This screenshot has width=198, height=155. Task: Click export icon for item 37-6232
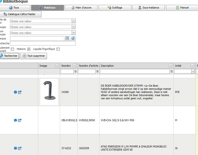20,148
